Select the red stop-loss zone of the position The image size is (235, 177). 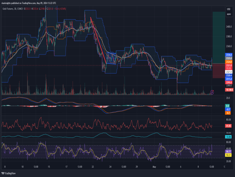(219, 71)
